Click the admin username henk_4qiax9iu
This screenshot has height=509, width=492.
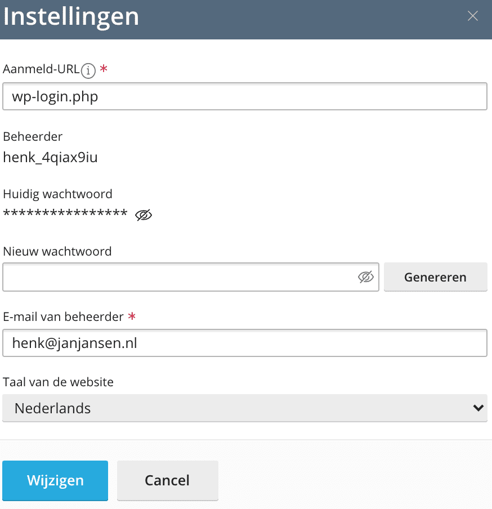pos(50,157)
